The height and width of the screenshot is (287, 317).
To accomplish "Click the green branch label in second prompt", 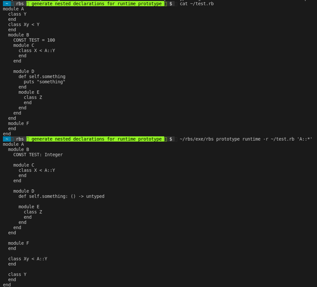I will click(97, 139).
